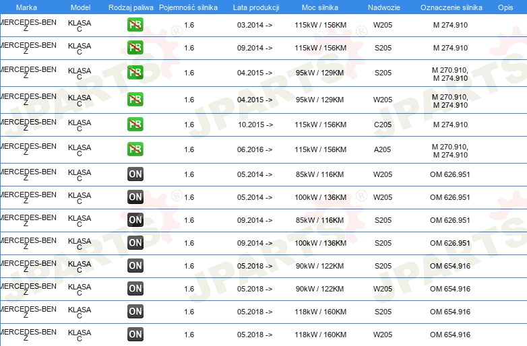Click the ON icon for 118kW W205 row
527x346 pixels.
135,334
